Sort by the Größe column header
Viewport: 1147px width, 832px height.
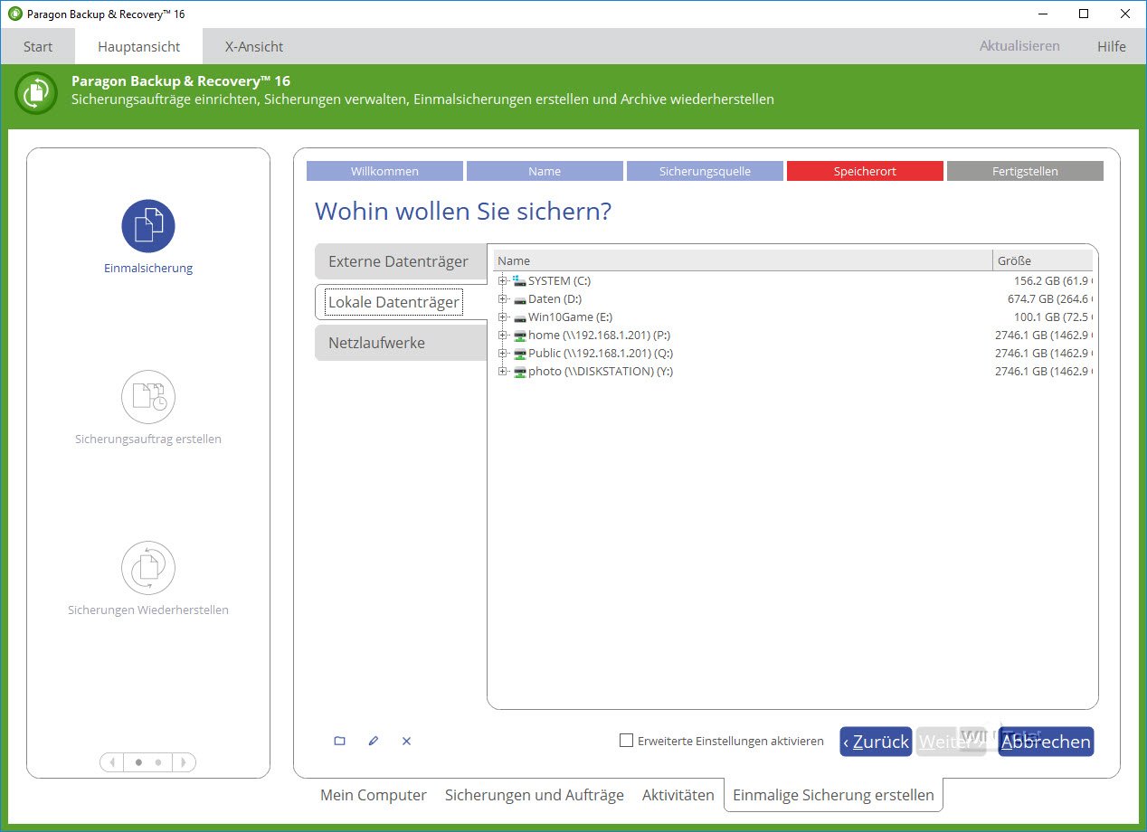coord(1043,260)
